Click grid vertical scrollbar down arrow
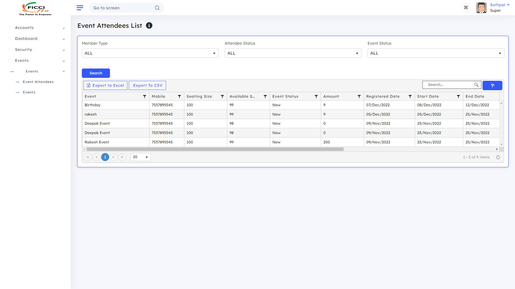The height and width of the screenshot is (289, 515). pyautogui.click(x=501, y=145)
